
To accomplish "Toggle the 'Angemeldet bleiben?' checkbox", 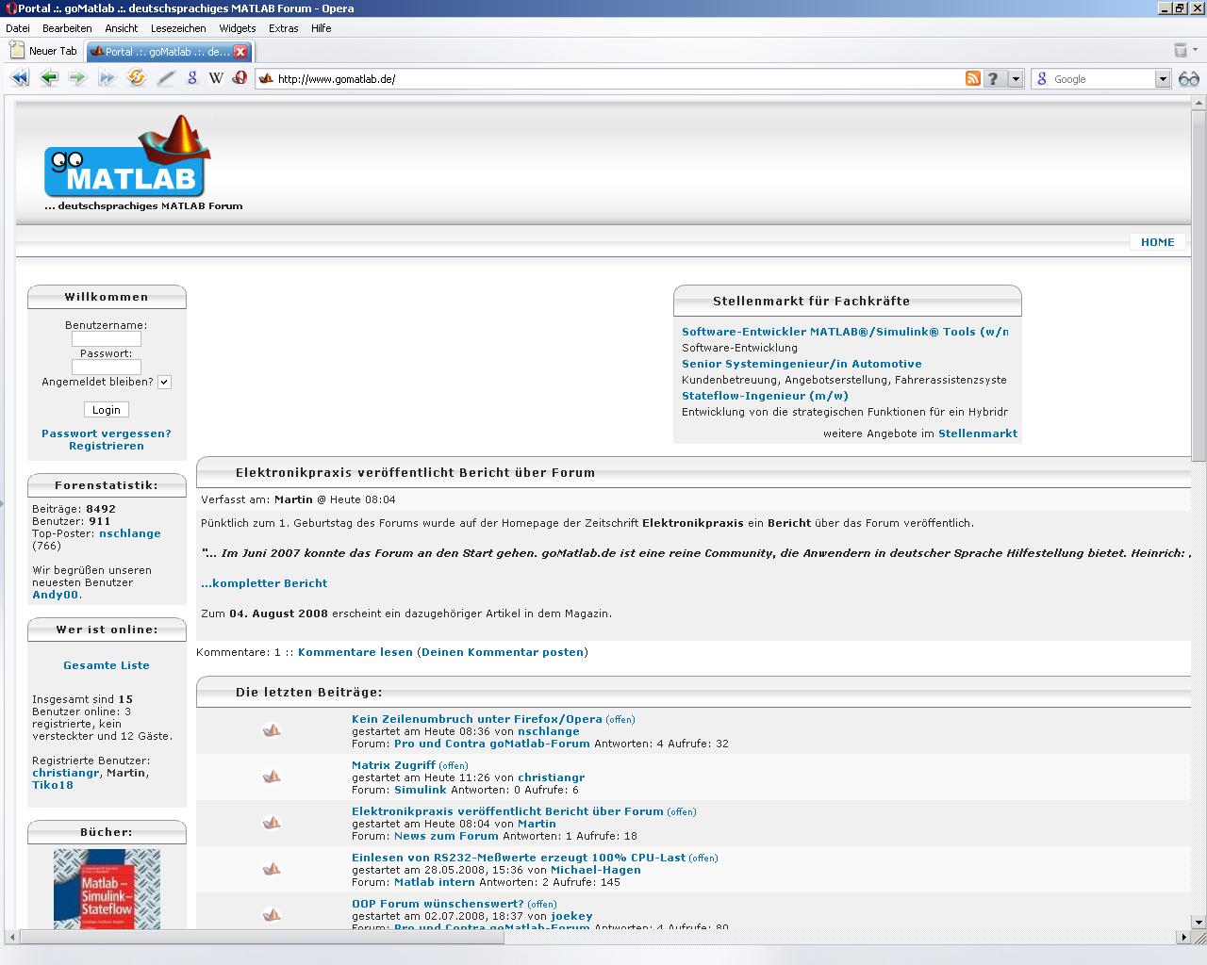I will click(x=164, y=383).
